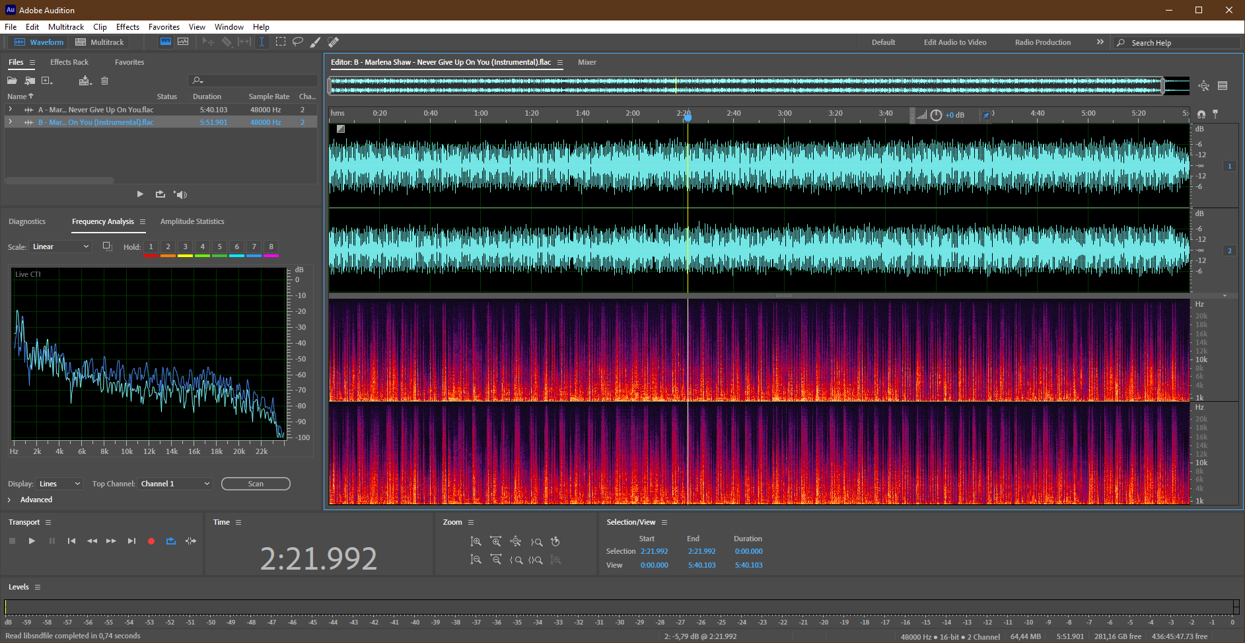Show the spectral frequency display
Viewport: 1245px width, 643px height.
166,42
